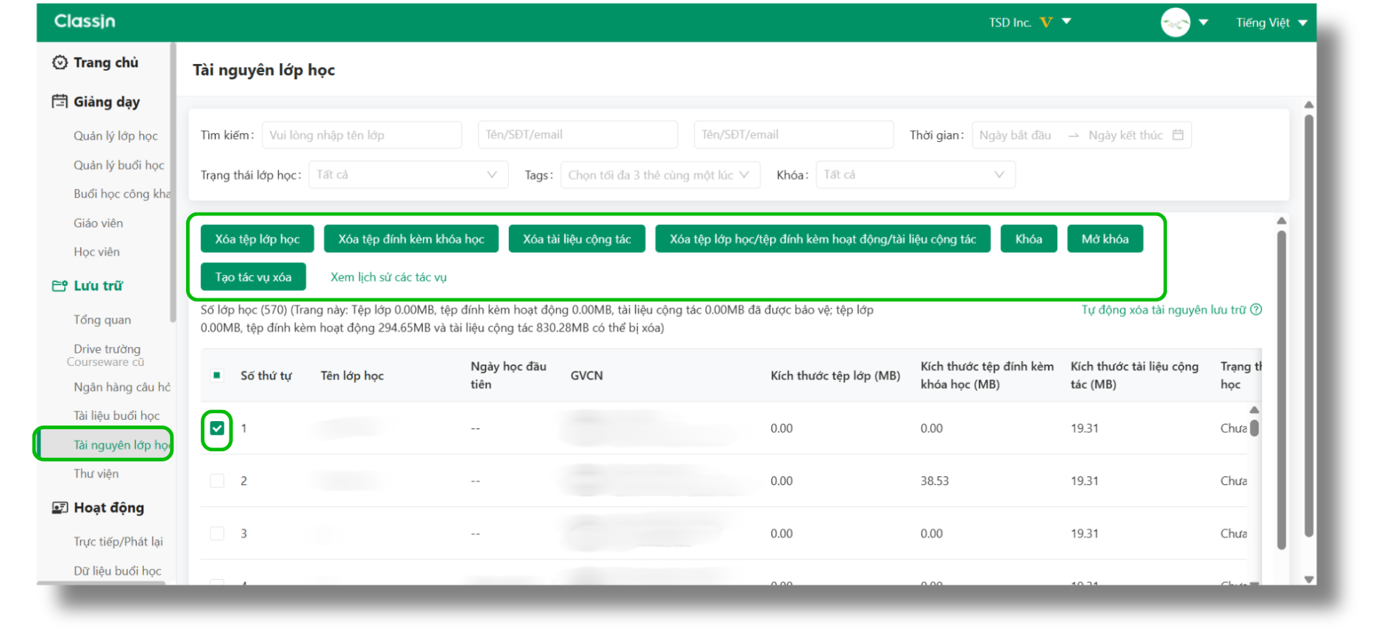Viewport: 1398px width, 635px height.
Task: Click the Xóa tệp lớp học button
Action: pos(257,239)
